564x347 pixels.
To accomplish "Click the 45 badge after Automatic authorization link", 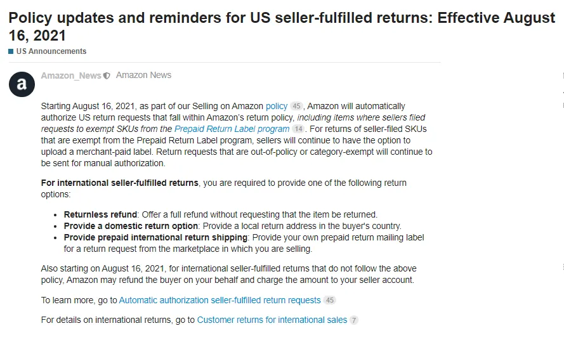I will (x=329, y=300).
